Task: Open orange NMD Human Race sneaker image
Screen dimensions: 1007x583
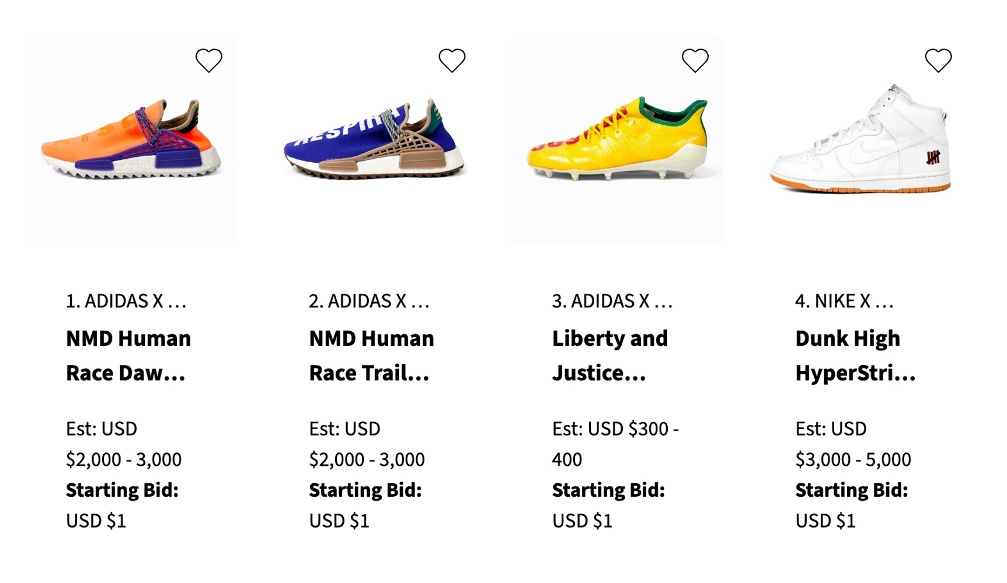Action: (x=131, y=143)
